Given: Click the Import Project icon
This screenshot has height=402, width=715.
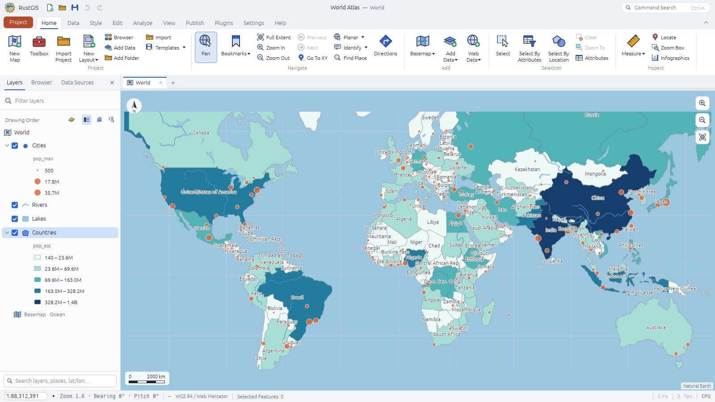Looking at the screenshot, I should [63, 42].
